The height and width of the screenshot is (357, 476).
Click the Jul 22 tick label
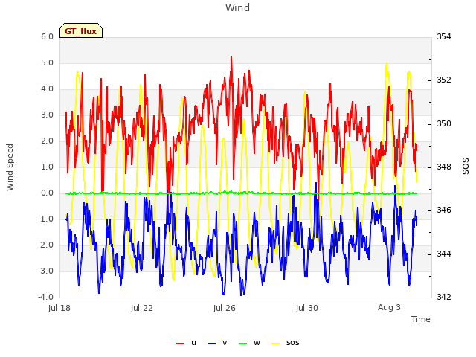[x=142, y=308]
